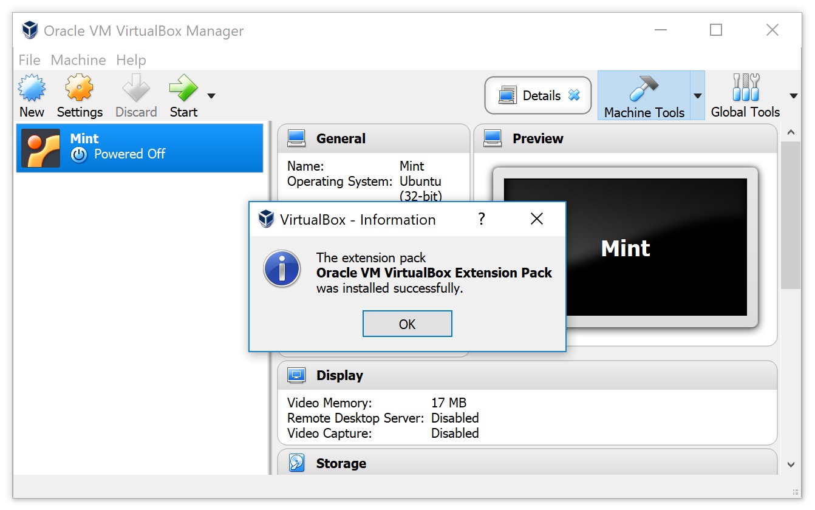Close the VirtualBox Information dialog
The width and height of the screenshot is (815, 510).
point(537,219)
